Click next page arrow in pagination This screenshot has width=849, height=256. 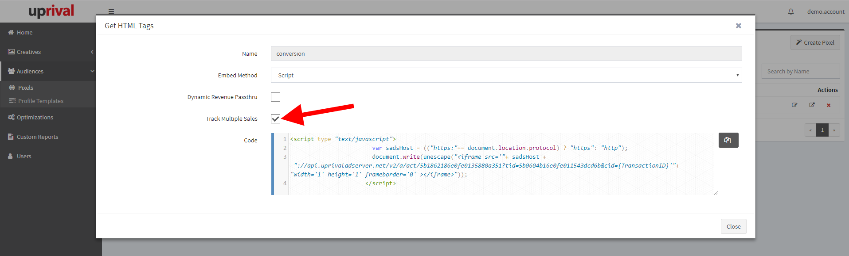834,130
